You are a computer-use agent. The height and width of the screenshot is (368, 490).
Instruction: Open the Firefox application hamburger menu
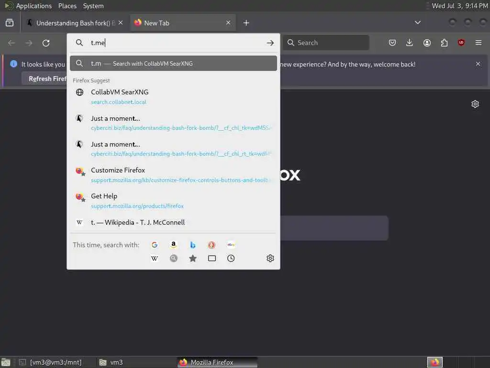[x=479, y=43]
